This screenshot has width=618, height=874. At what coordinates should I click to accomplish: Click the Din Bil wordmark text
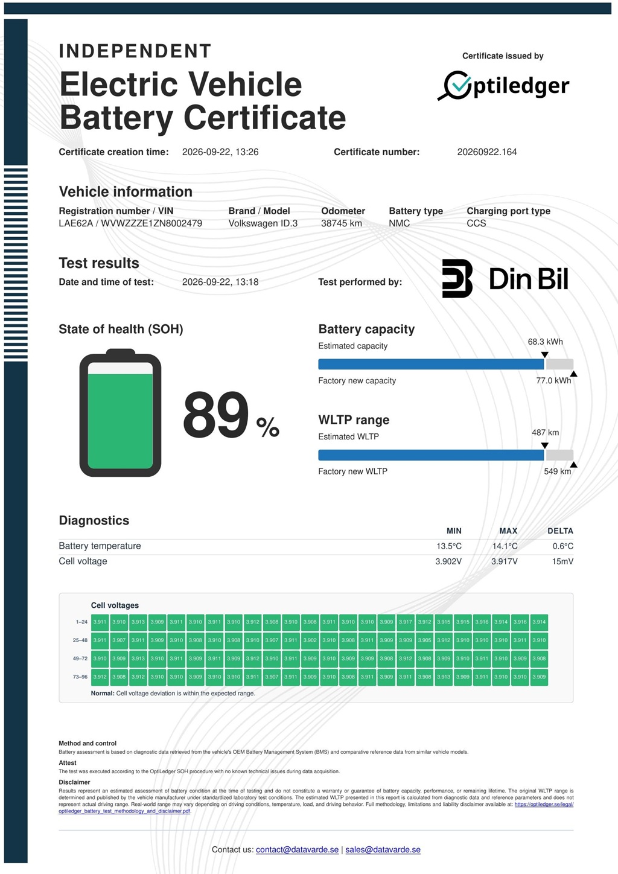(x=529, y=279)
